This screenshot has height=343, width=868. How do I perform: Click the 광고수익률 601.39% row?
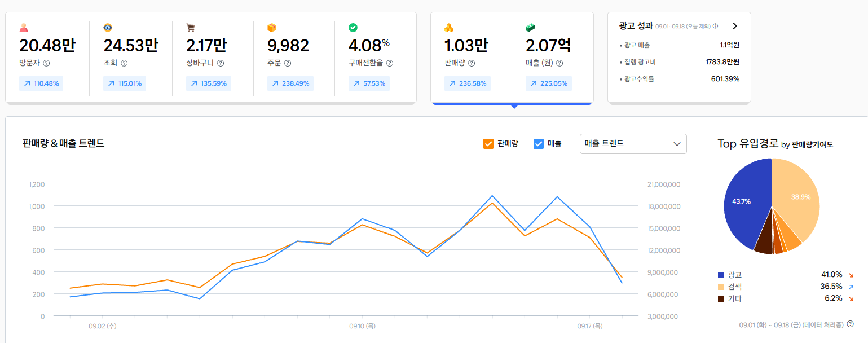click(x=679, y=79)
